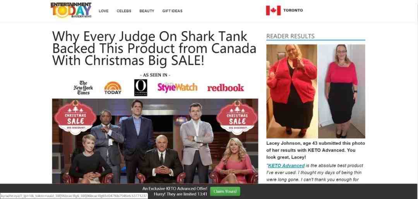The width and height of the screenshot is (418, 199).
Task: Click the green Claim Yours! button
Action: click(225, 191)
